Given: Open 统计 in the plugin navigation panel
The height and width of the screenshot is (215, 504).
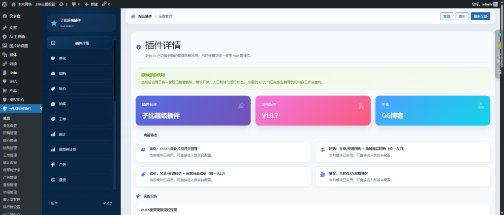Looking at the screenshot, I should [80, 134].
